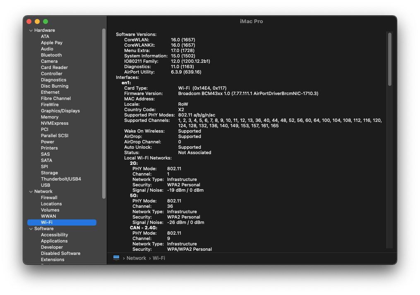Click the WPA/WPA2 Personal security value
This screenshot has height=295, width=420.
[190, 249]
